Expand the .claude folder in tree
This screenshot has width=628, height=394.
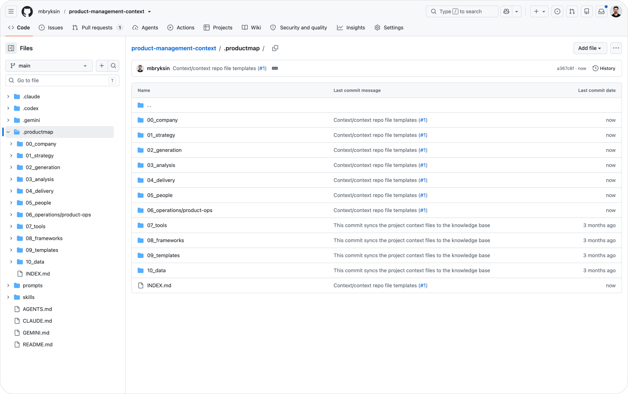[8, 97]
